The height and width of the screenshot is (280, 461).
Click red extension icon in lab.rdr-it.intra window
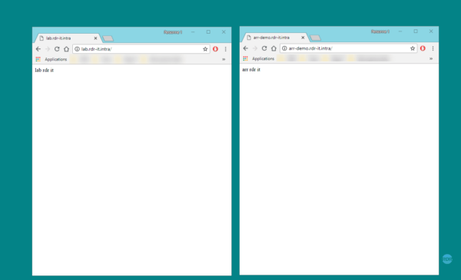[215, 49]
